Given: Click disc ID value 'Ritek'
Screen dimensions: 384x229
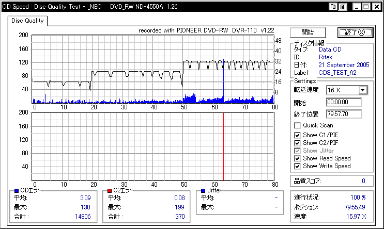Looking at the screenshot, I should (326, 57).
